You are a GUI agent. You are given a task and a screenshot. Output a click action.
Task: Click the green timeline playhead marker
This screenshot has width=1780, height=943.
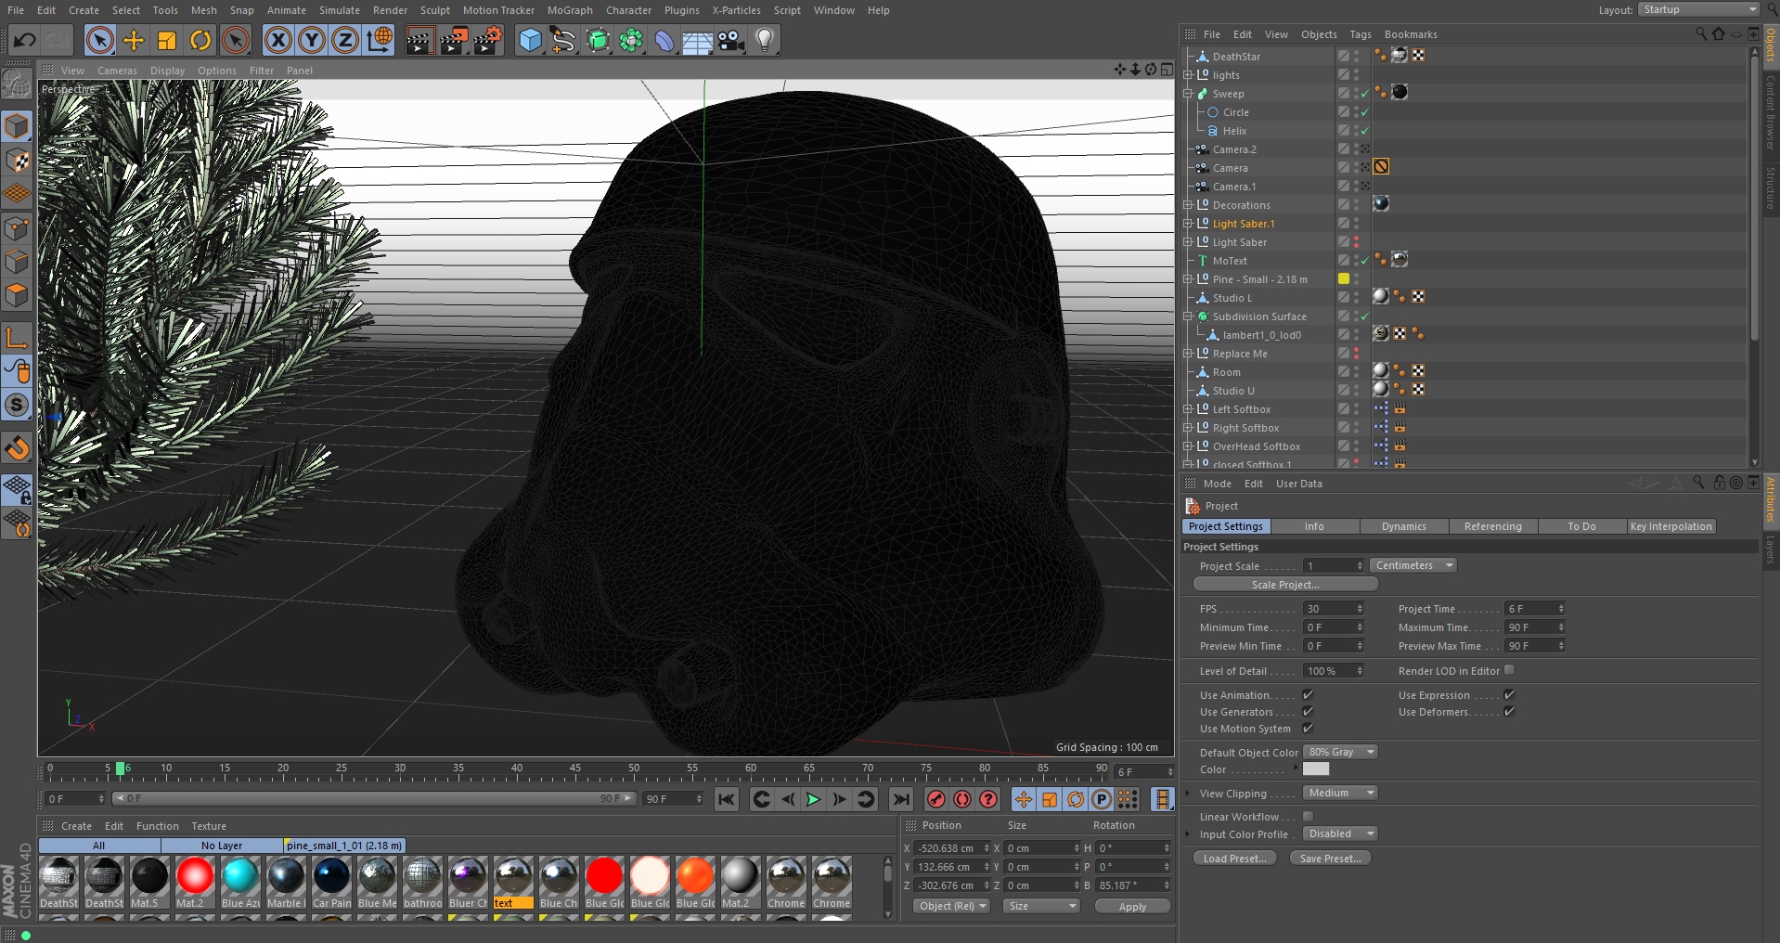120,769
